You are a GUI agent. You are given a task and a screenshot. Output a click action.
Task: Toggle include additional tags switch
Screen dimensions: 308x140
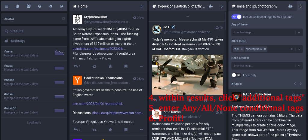pyautogui.click(x=236, y=17)
